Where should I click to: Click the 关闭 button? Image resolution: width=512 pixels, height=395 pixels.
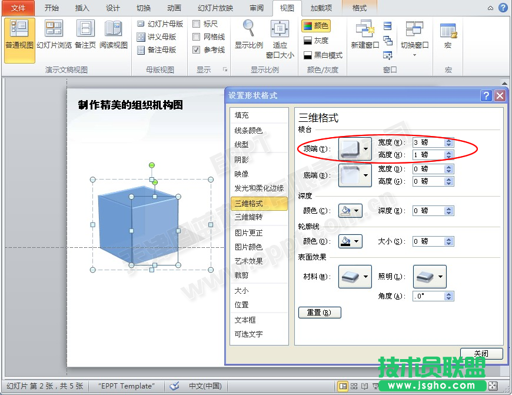tap(481, 353)
